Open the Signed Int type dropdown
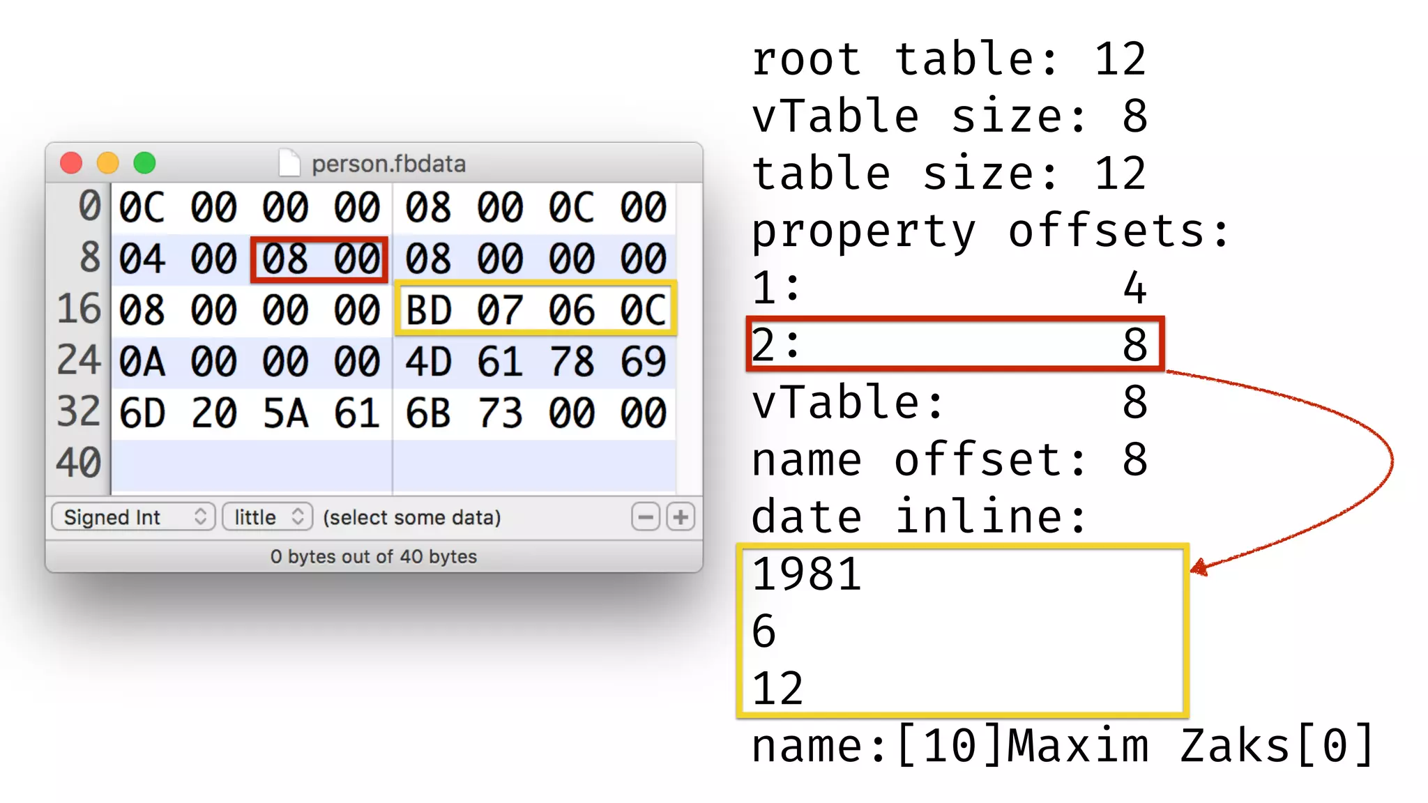Image resolution: width=1428 pixels, height=803 pixels. pyautogui.click(x=133, y=517)
